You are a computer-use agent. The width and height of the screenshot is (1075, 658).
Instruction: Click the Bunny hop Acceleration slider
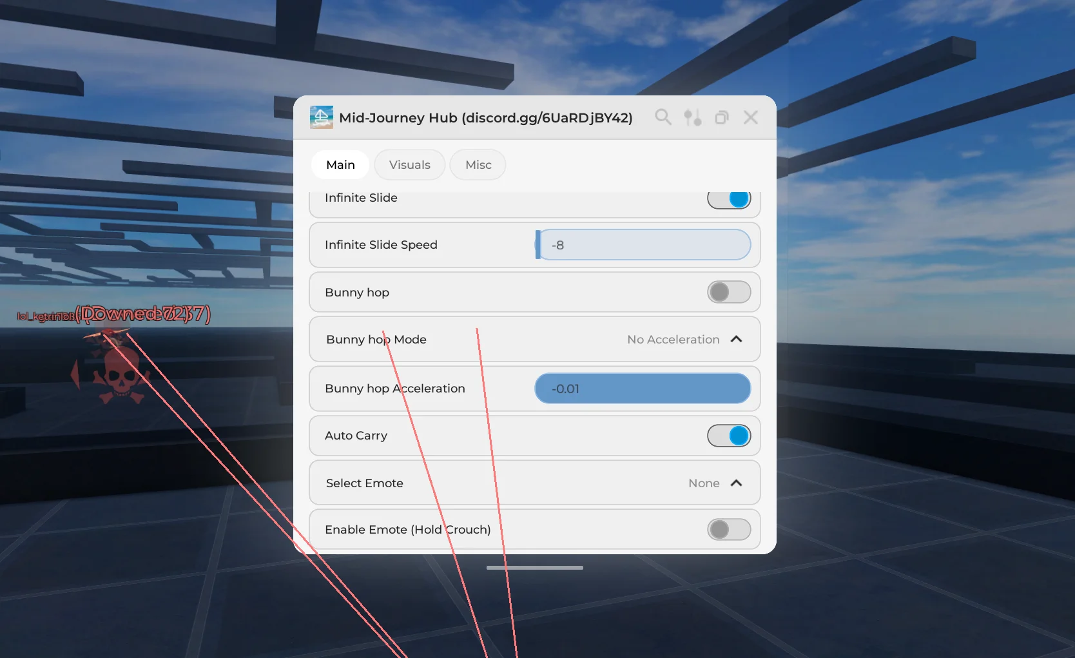coord(643,389)
